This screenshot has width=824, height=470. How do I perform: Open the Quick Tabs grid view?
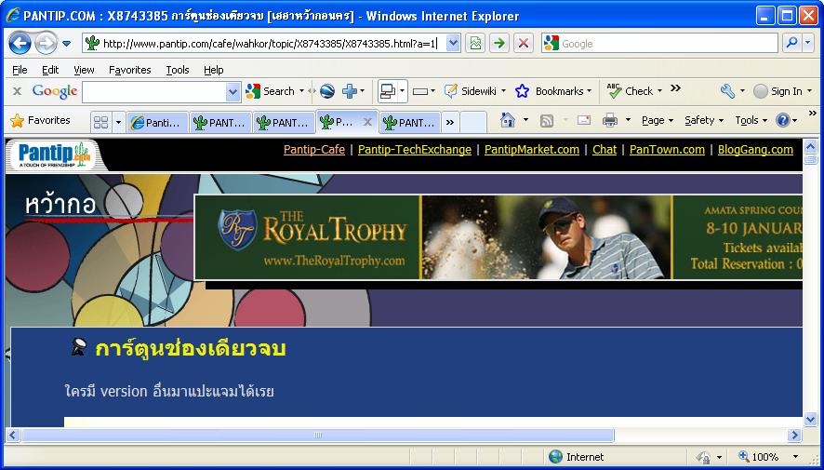100,123
